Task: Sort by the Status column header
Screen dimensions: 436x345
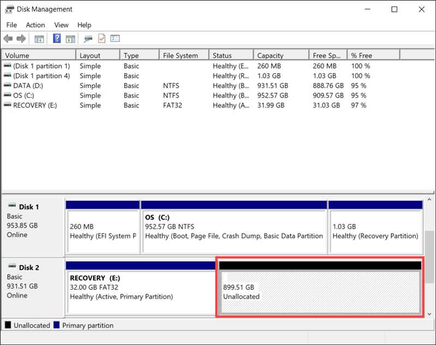Action: point(231,56)
